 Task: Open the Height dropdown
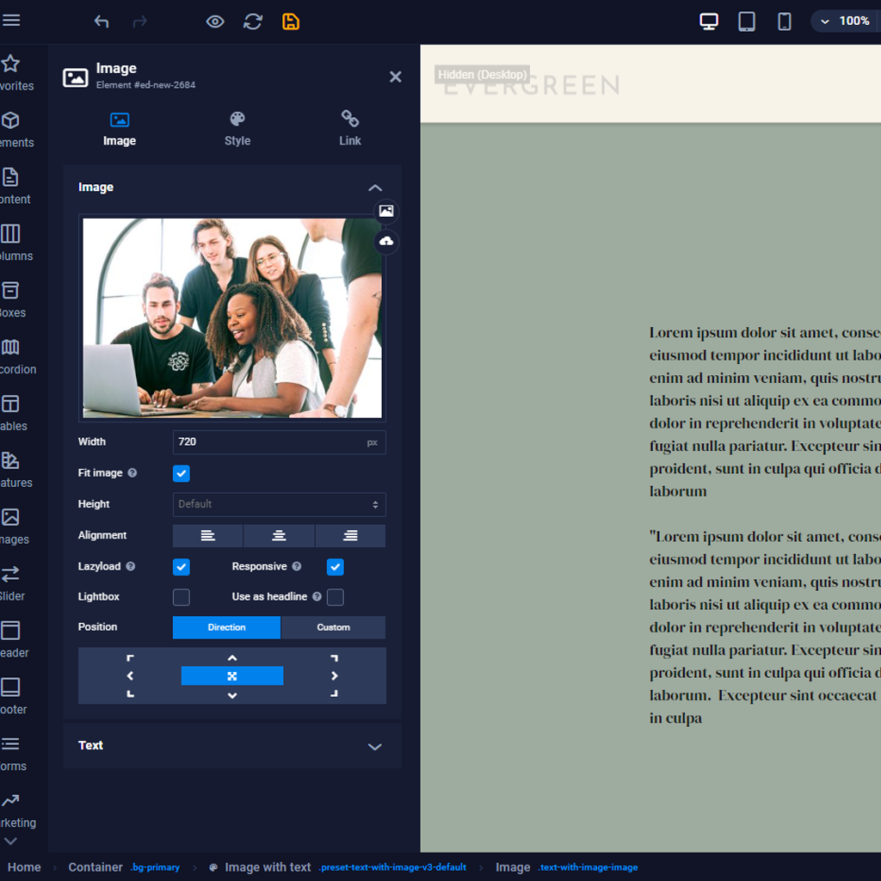(280, 504)
